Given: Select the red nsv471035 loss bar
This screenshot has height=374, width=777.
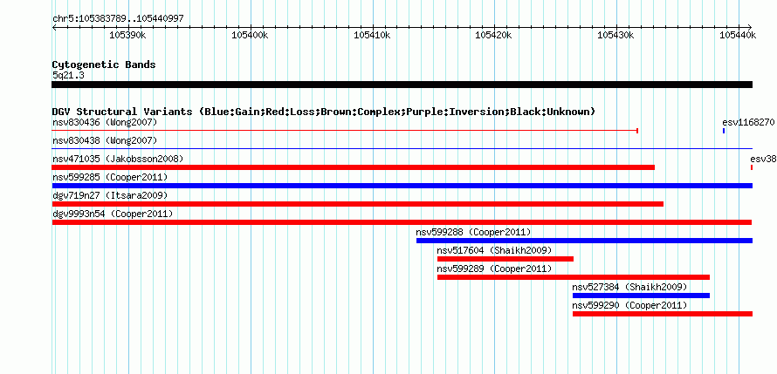Looking at the screenshot, I should click(x=354, y=167).
